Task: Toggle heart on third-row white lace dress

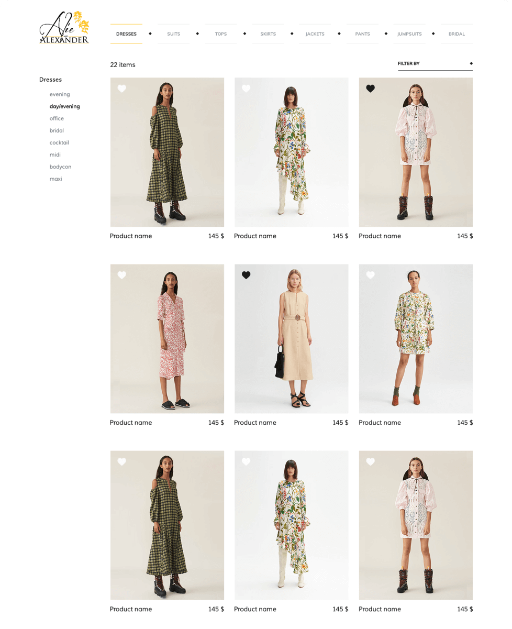Action: point(371,462)
